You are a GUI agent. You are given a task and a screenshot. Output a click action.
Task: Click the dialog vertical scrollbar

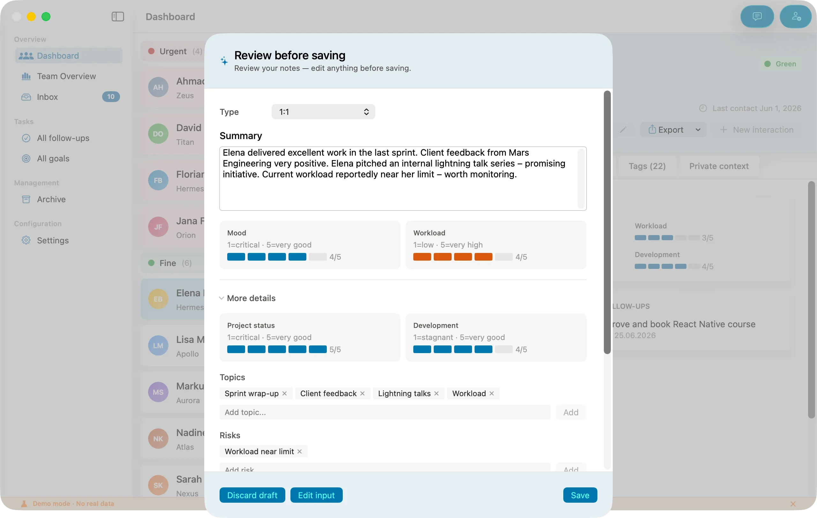pos(607,222)
